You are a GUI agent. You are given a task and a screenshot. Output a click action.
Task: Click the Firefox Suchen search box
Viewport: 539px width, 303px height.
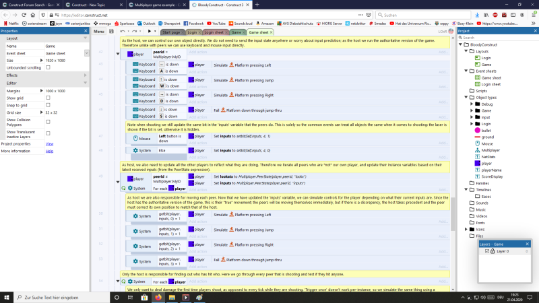click(x=423, y=15)
